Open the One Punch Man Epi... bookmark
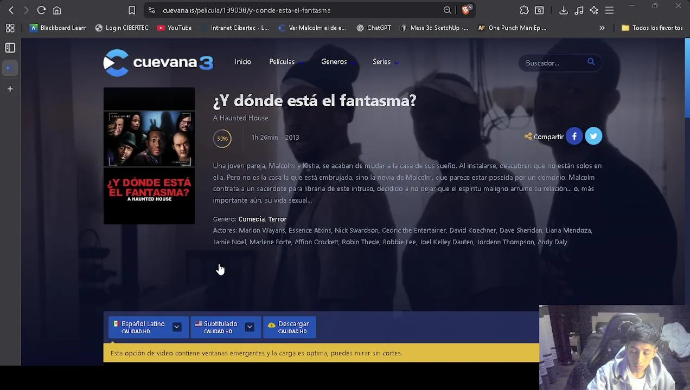Screen dimensions: 690x390 (512, 28)
